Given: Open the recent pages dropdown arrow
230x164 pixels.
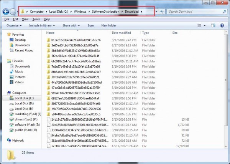Looking at the screenshot, I should (x=18, y=12).
